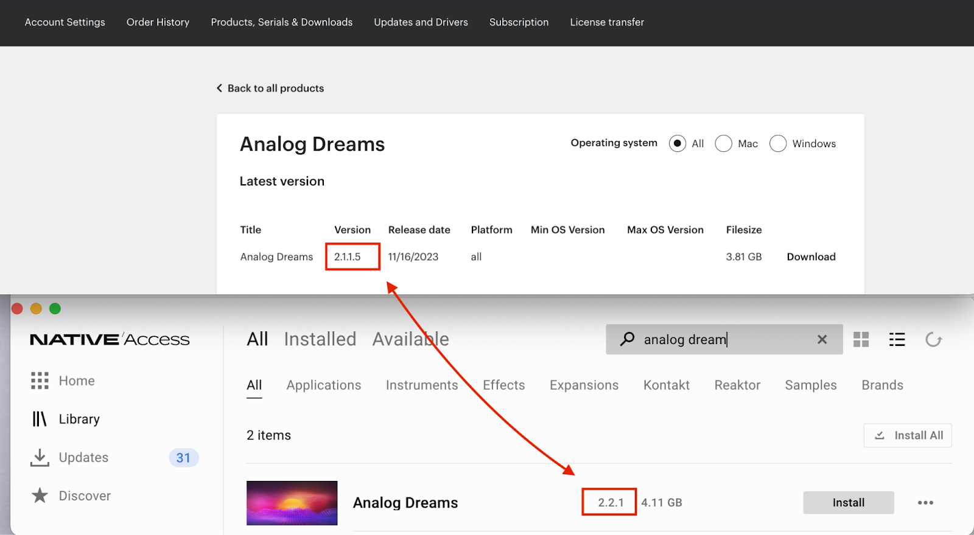Select the Mac operating system radio button
The image size is (974, 535).
click(x=723, y=143)
